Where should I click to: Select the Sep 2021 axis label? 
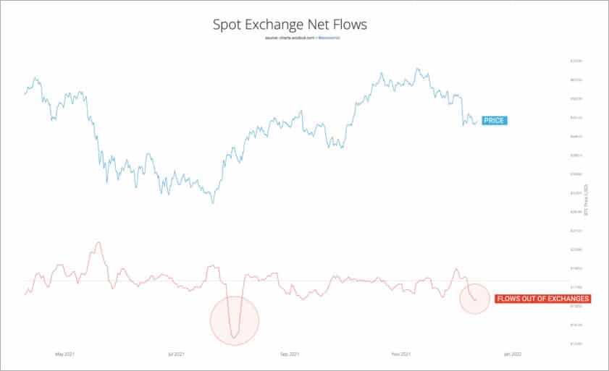(290, 354)
